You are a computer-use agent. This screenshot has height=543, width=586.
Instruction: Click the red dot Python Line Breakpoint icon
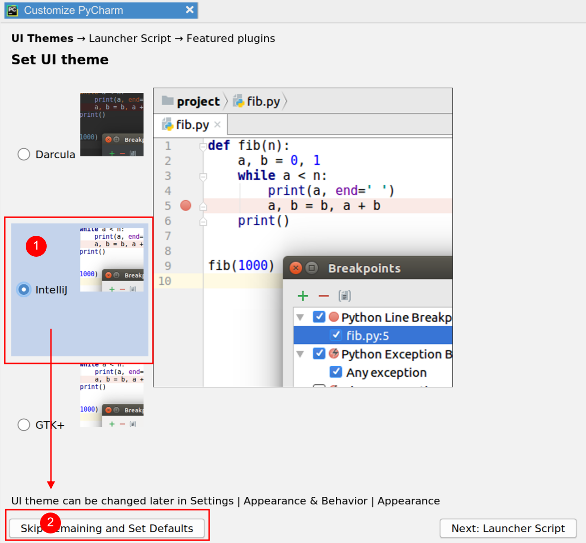pyautogui.click(x=333, y=317)
